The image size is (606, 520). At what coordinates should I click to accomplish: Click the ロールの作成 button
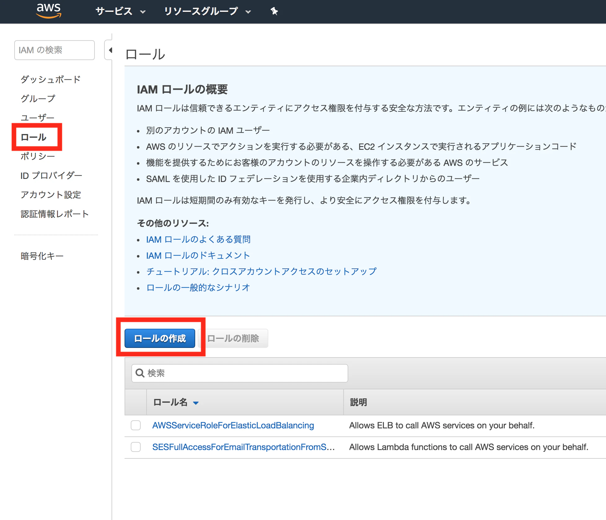(x=160, y=338)
